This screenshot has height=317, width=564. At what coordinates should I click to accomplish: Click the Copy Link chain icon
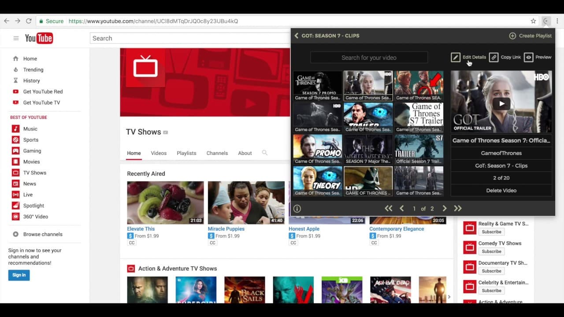click(494, 57)
